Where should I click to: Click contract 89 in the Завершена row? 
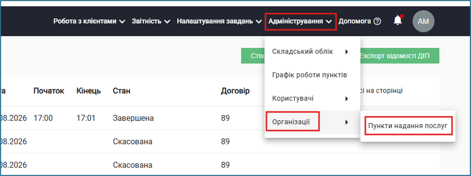(225, 118)
